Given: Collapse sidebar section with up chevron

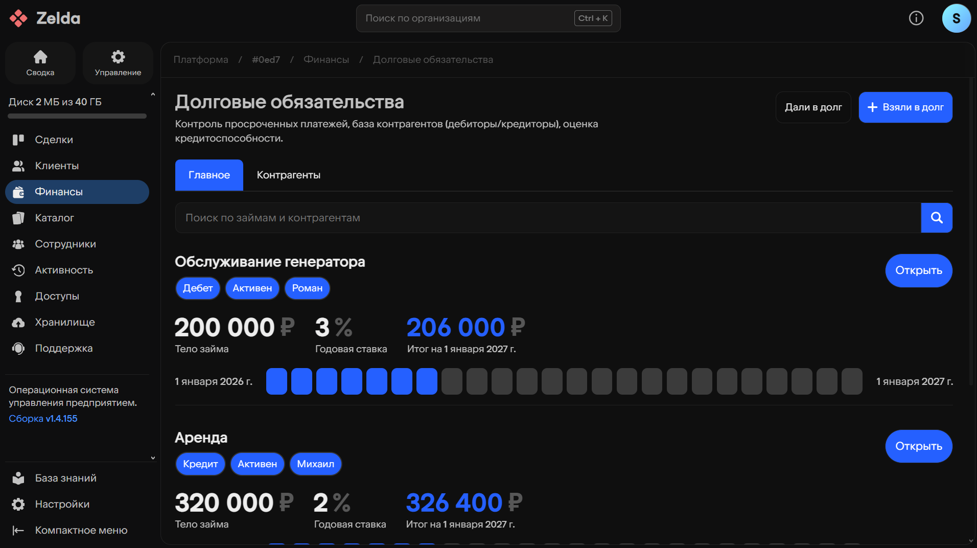Looking at the screenshot, I should [153, 95].
